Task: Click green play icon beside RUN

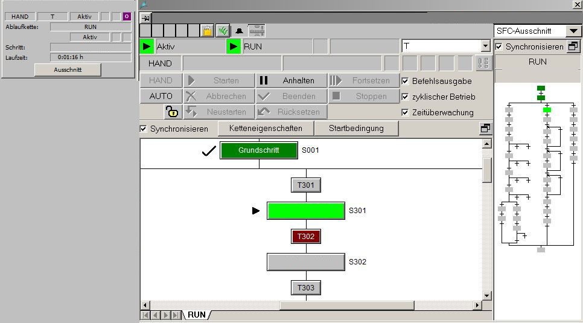Action: tap(234, 46)
